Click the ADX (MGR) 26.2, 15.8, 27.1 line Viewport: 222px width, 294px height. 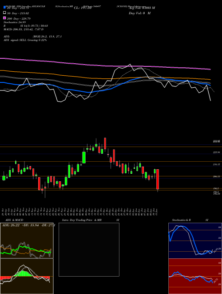[32, 37]
